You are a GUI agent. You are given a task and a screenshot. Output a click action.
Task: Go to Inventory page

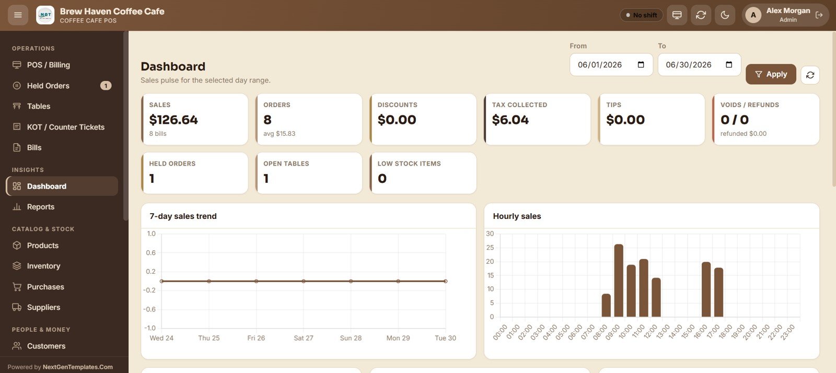tap(62, 266)
